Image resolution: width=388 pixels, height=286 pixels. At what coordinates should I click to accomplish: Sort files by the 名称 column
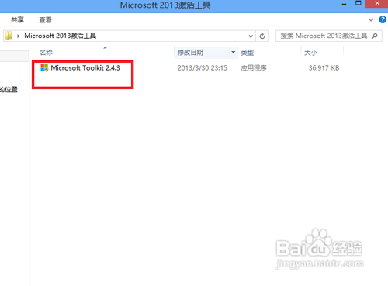click(x=46, y=53)
